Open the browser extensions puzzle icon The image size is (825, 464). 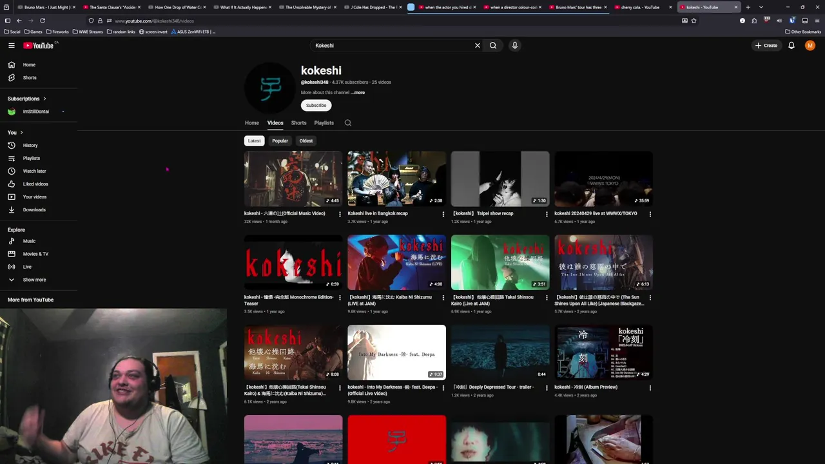pyautogui.click(x=754, y=21)
